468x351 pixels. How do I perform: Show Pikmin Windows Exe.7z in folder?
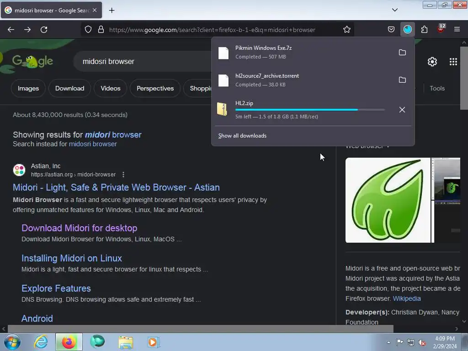coord(402,53)
